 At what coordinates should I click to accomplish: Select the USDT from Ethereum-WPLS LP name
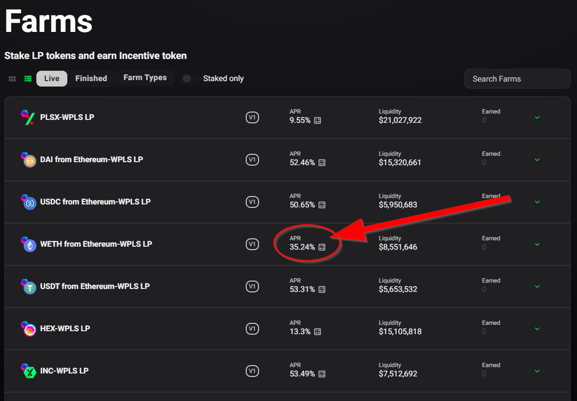[95, 286]
